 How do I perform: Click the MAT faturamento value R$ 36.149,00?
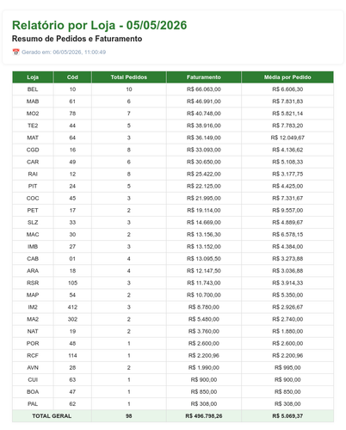[x=204, y=138]
